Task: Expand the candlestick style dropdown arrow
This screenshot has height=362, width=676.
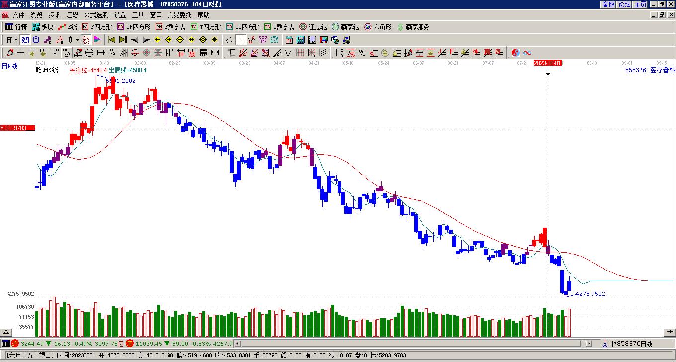Action: click(x=77, y=40)
